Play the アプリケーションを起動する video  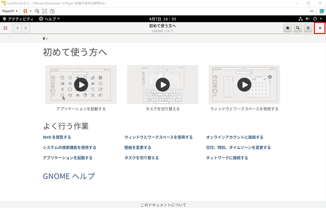coord(81,85)
